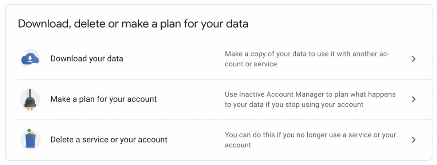Click the lone word 'account' under Delete description

238,145
